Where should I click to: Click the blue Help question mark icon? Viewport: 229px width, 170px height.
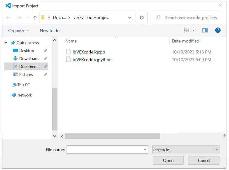(218, 30)
